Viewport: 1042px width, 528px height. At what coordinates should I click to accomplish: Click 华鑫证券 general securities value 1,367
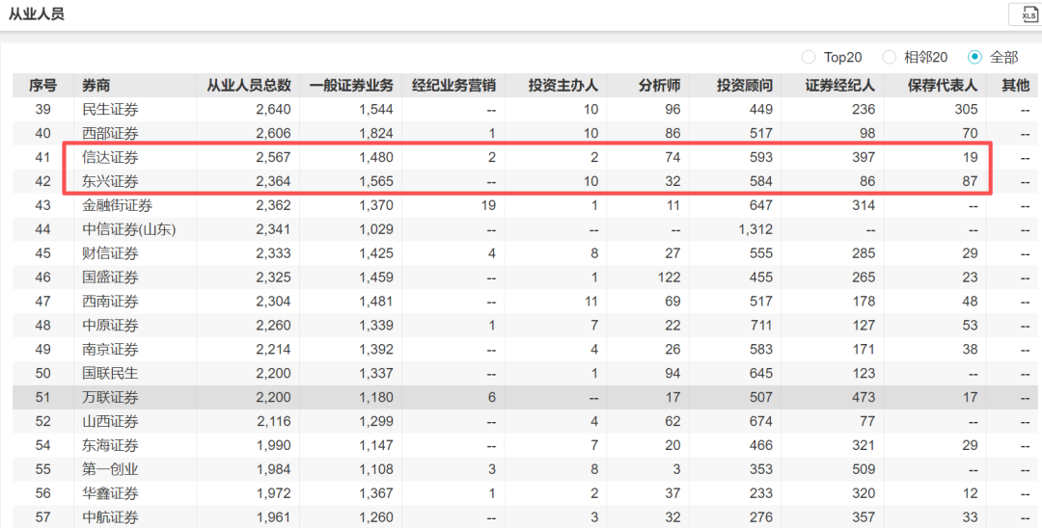(376, 493)
